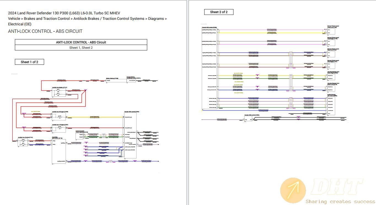Click the 'Sheet 1 of 2' label box
This screenshot has height=205, width=376.
(29, 62)
